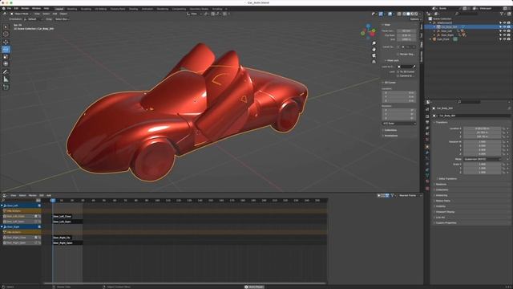Viewport: 513px width, 289px height.
Task: Open the XYZ Euler rotation mode dropdown
Action: coord(399,124)
